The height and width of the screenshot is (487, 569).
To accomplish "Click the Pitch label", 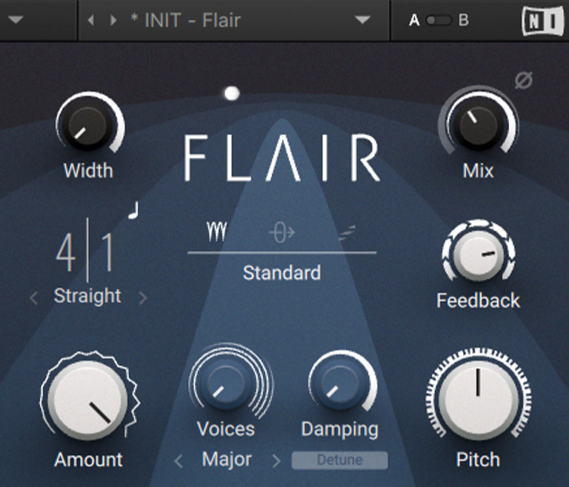I will point(478,460).
